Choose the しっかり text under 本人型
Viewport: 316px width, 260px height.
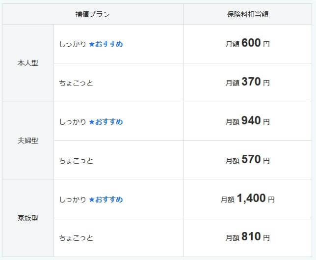click(x=73, y=44)
